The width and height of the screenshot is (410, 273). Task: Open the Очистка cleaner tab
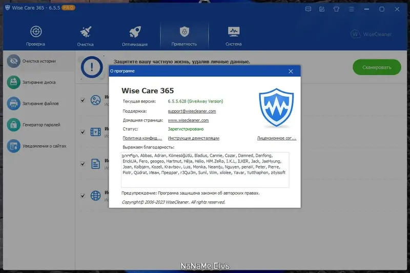pyautogui.click(x=85, y=36)
